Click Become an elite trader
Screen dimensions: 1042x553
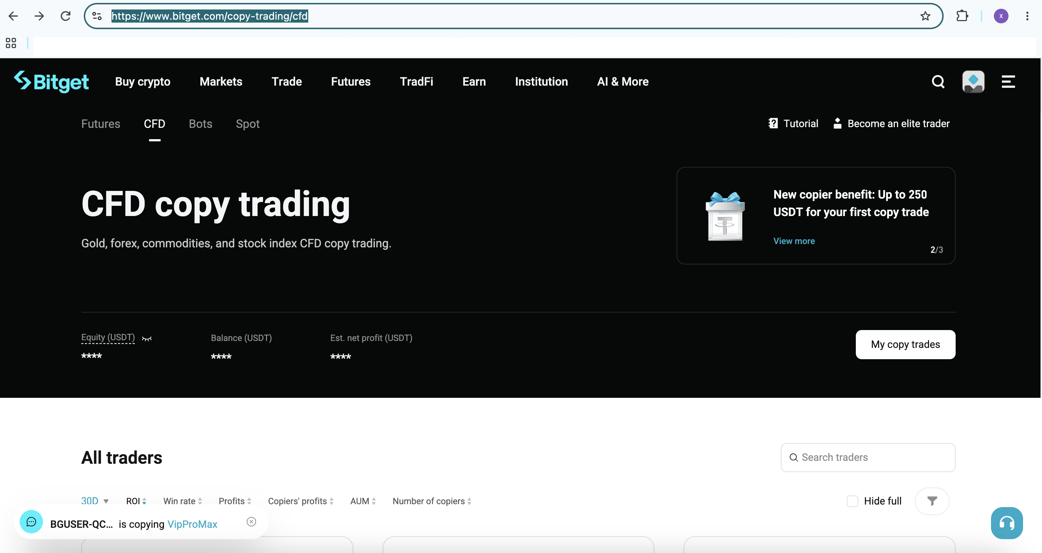tap(898, 123)
